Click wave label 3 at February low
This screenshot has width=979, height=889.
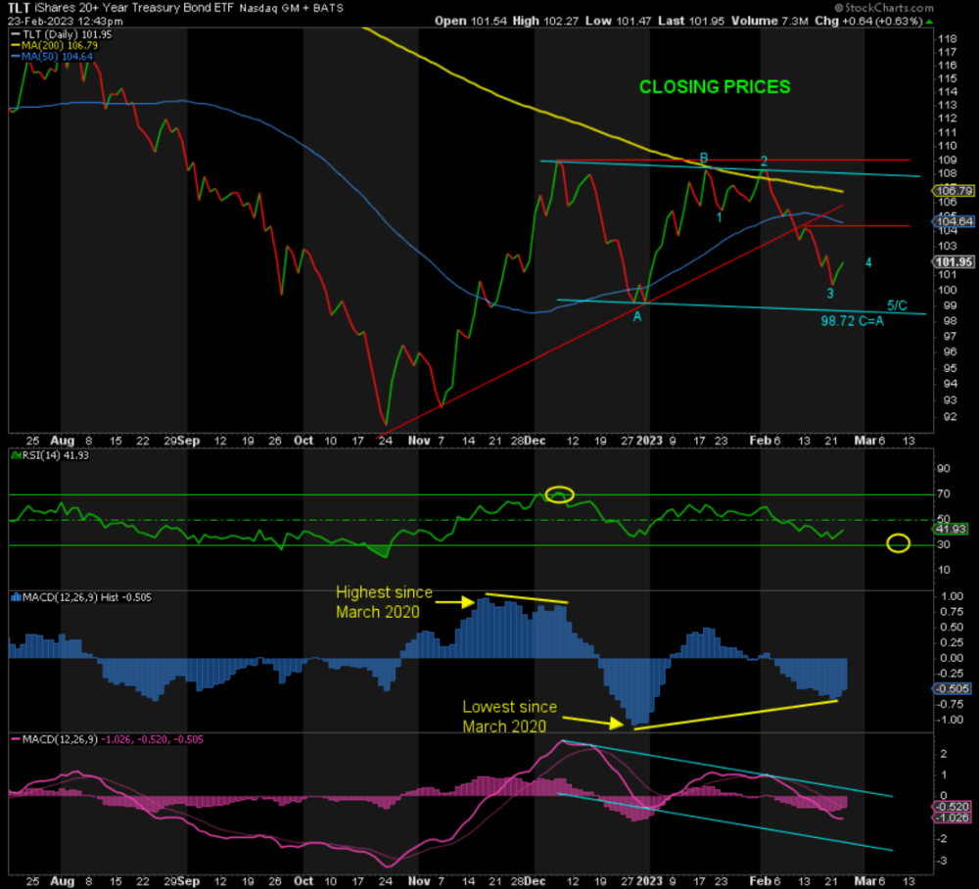(x=830, y=293)
